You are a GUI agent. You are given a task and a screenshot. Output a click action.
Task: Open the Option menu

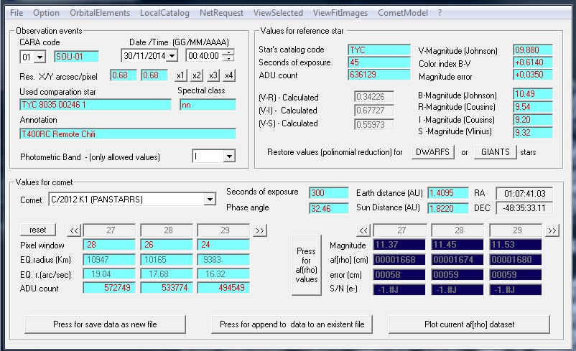coord(46,13)
